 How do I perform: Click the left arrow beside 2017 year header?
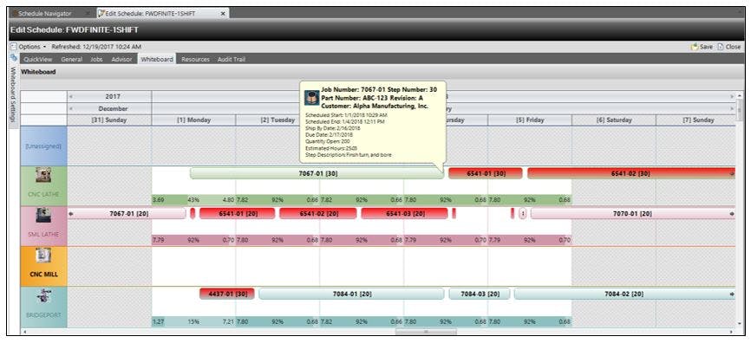[x=71, y=97]
